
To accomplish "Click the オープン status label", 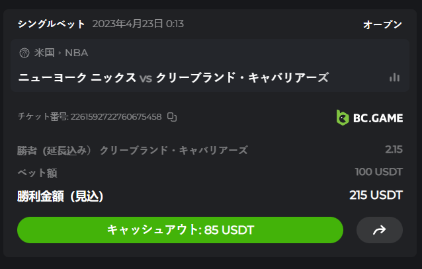I will click(382, 24).
